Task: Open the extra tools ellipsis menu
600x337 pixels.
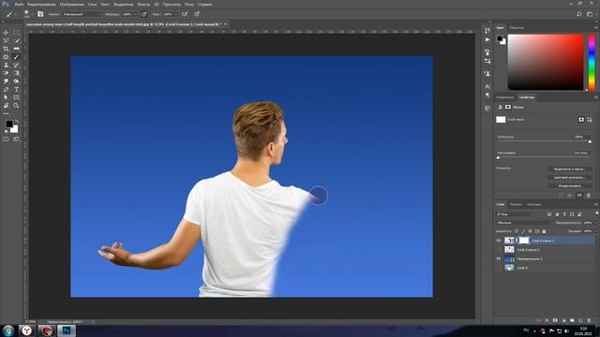Action: [x=6, y=113]
